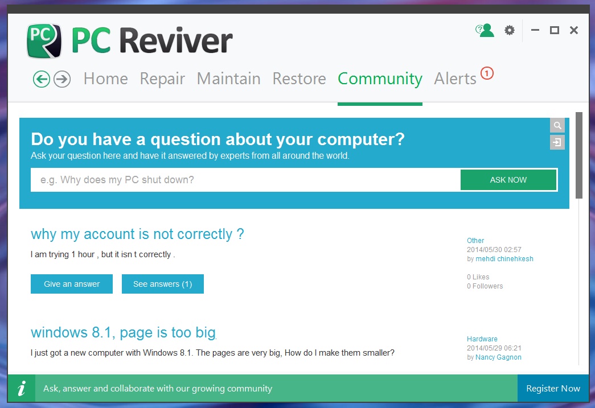Open question 'why my account is not correctly ?'
This screenshot has height=408, width=595.
[137, 234]
